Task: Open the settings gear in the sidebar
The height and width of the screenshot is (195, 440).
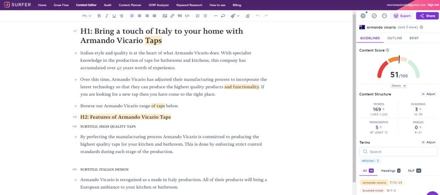Action: (363, 16)
